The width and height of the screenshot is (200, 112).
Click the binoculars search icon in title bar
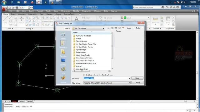point(163,7)
